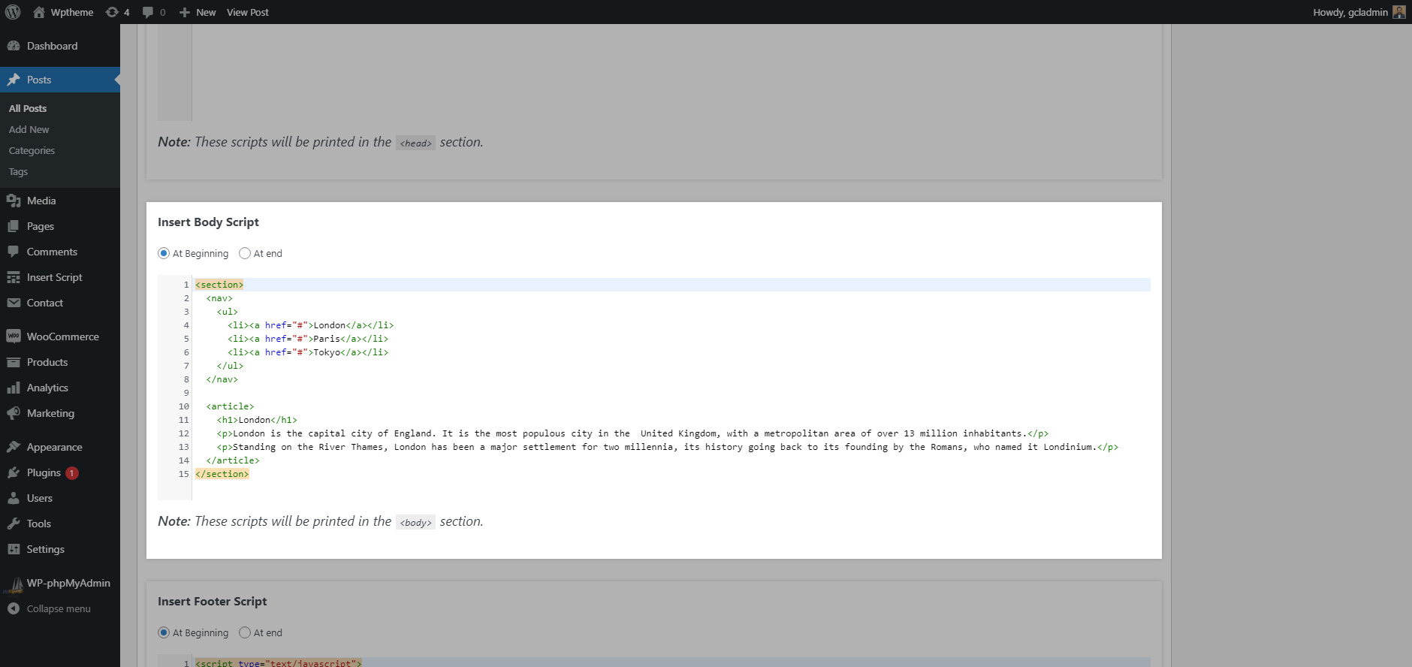Click the Settings sliders icon
Viewport: 1412px width, 667px height.
coord(14,549)
